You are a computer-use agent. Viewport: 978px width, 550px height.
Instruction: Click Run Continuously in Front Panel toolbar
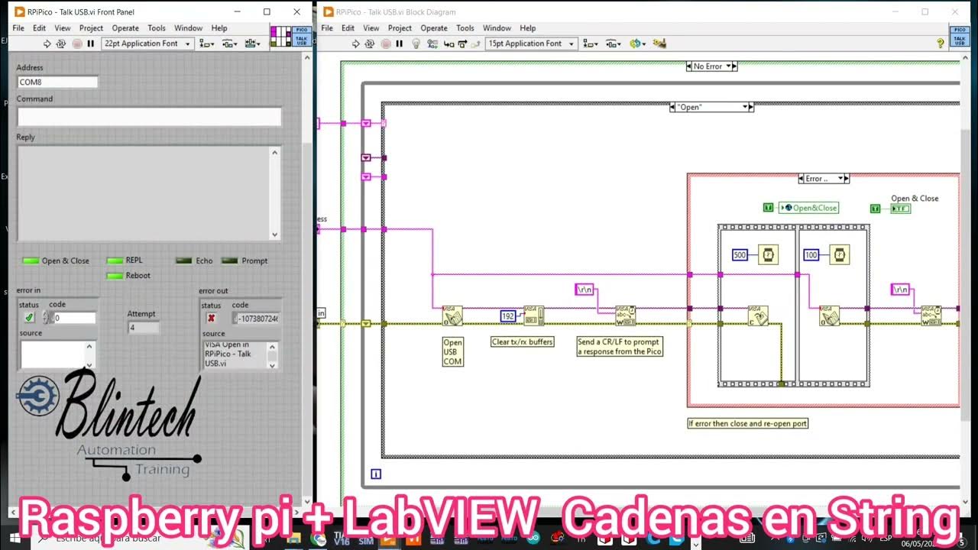(x=61, y=44)
